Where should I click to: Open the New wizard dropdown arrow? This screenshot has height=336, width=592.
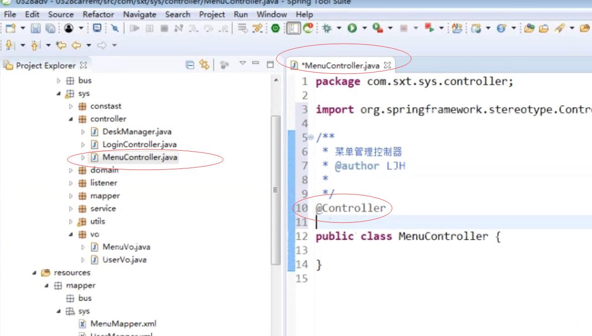tap(23, 28)
